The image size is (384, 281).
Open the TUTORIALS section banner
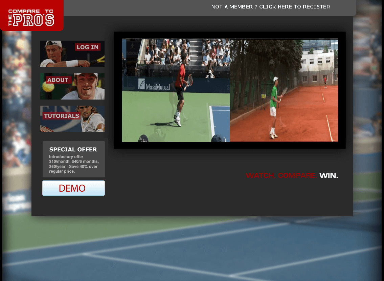pyautogui.click(x=72, y=118)
